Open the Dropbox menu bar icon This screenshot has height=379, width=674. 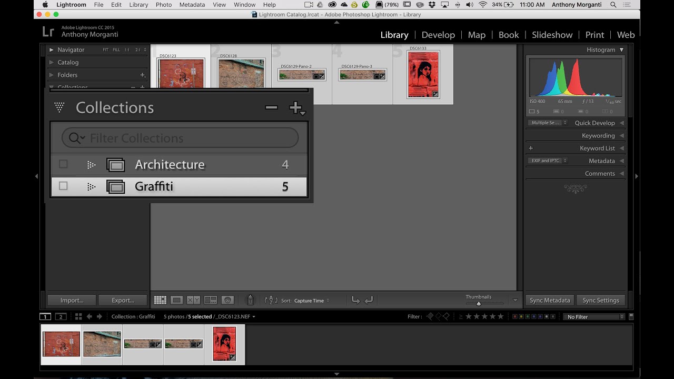(432, 5)
